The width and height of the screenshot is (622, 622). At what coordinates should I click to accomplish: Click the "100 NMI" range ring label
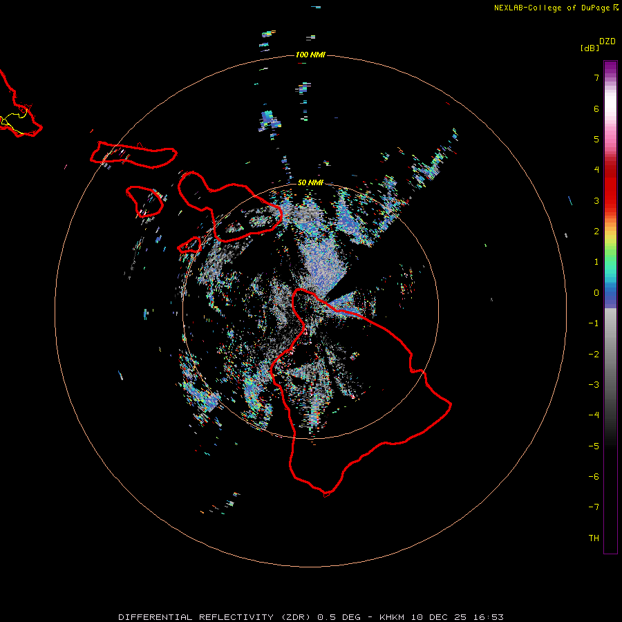pyautogui.click(x=310, y=55)
